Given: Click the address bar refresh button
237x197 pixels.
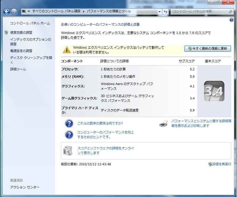Looking at the screenshot, I should click(x=166, y=12).
